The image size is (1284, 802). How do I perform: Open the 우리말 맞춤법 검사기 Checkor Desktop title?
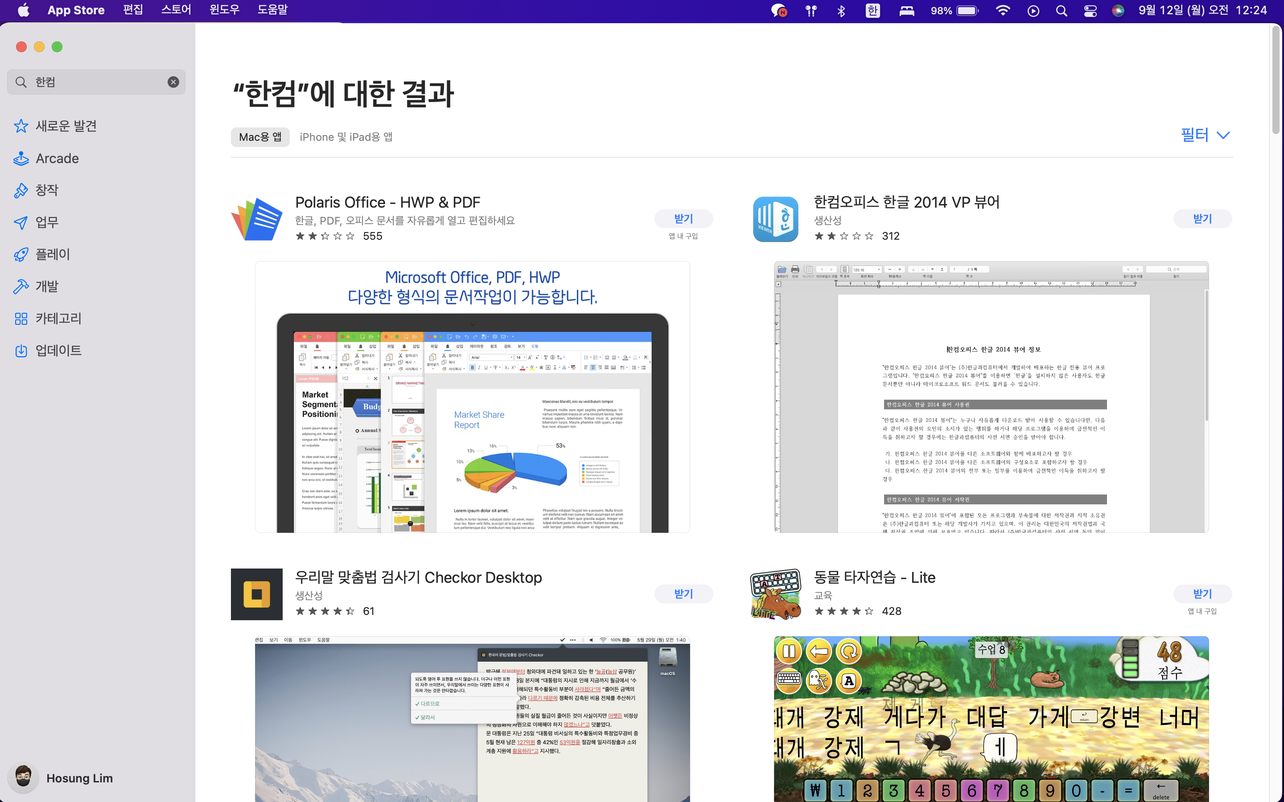[418, 577]
